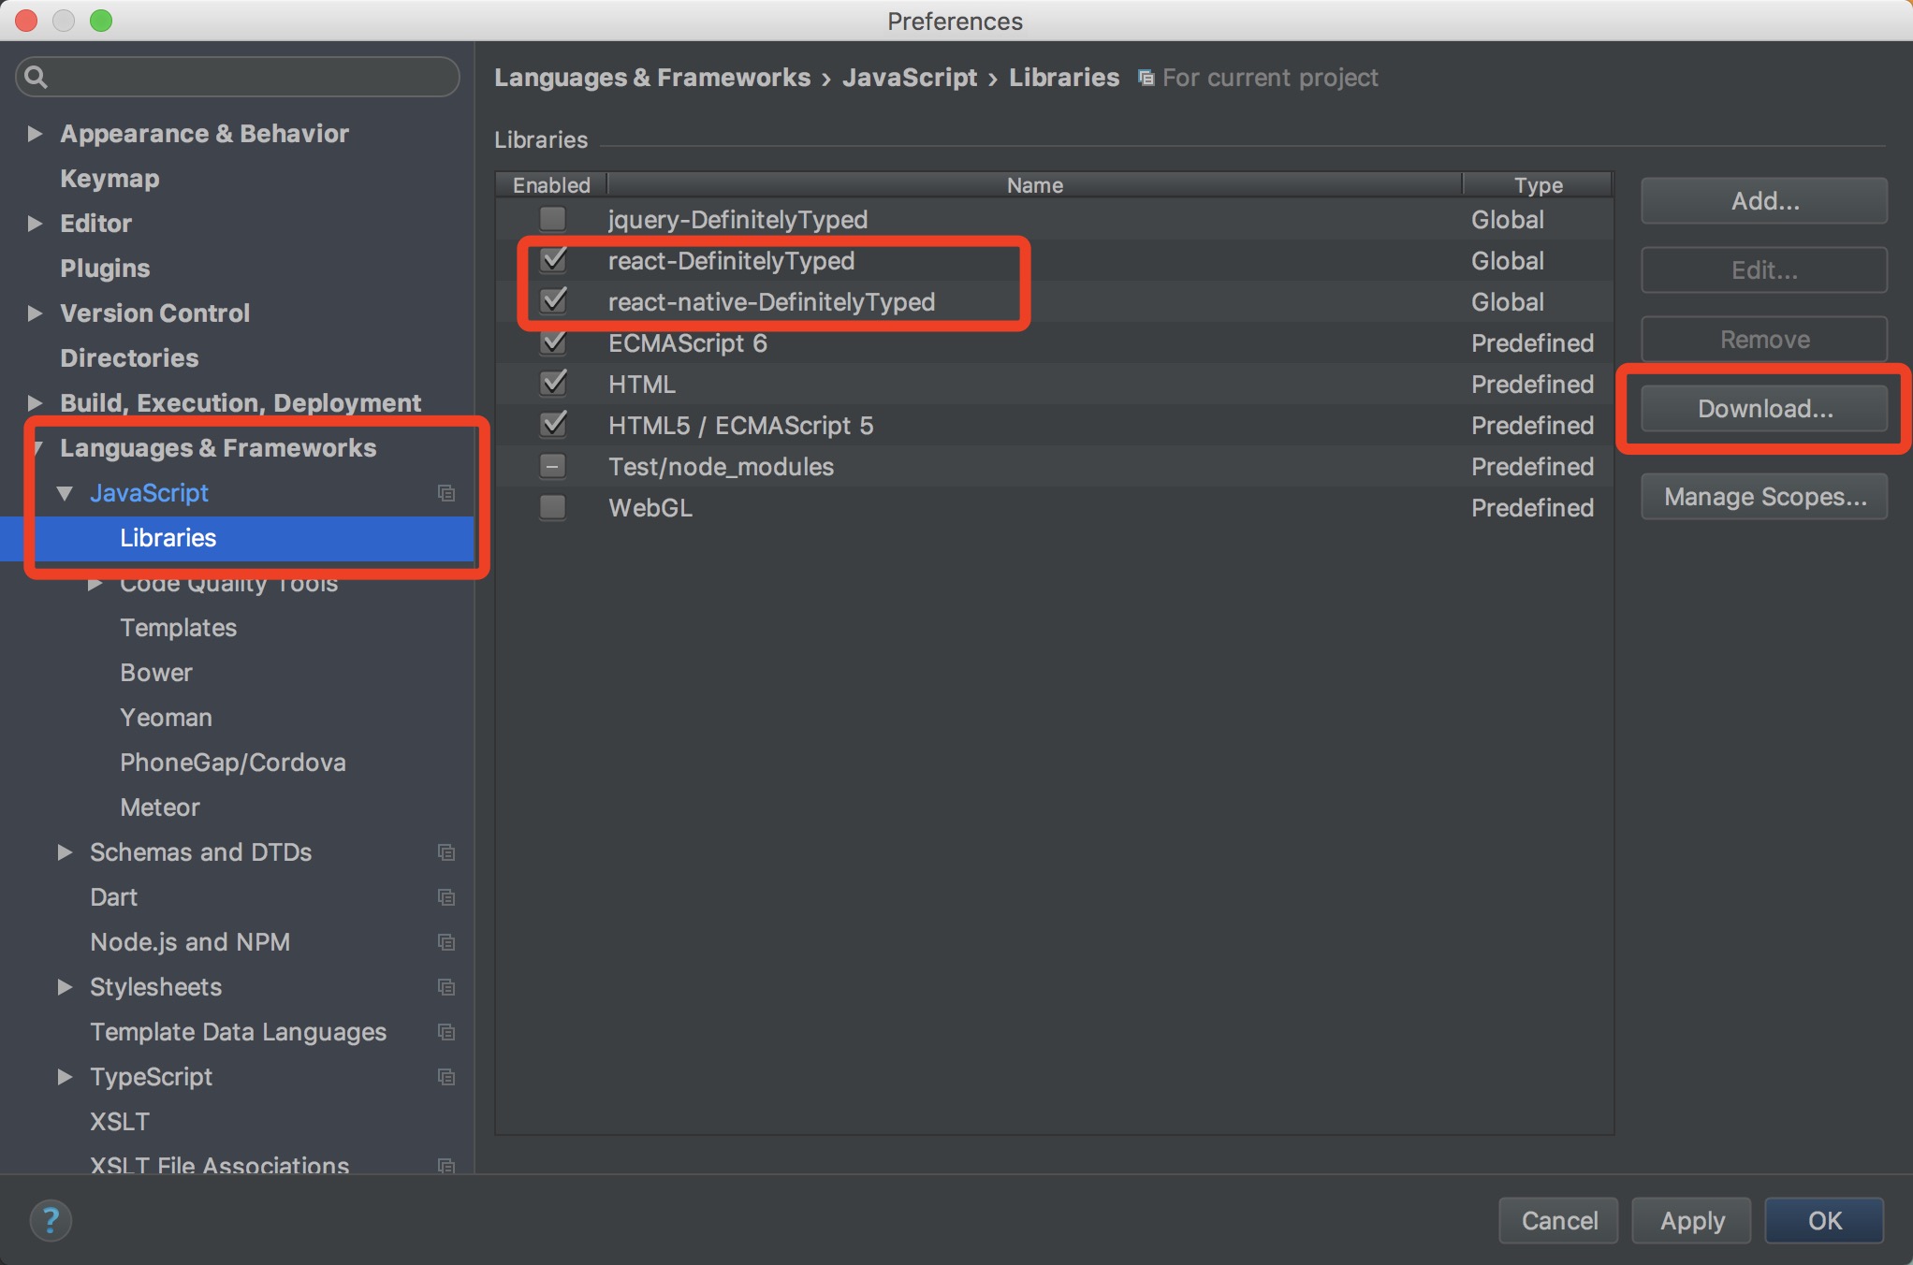The width and height of the screenshot is (1913, 1265).
Task: Click the For current project icon in breadcrumb
Action: (x=1146, y=78)
